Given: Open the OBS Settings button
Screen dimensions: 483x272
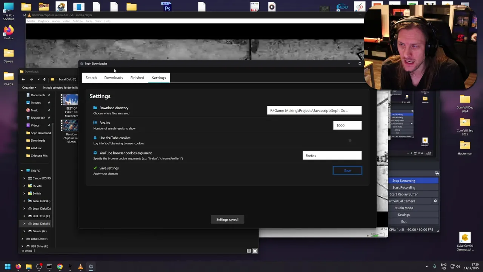Looking at the screenshot, I should click(414, 215).
